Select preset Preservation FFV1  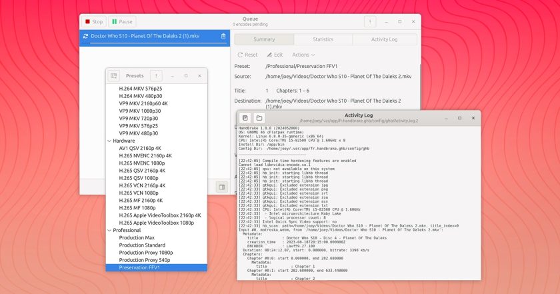[x=157, y=267]
